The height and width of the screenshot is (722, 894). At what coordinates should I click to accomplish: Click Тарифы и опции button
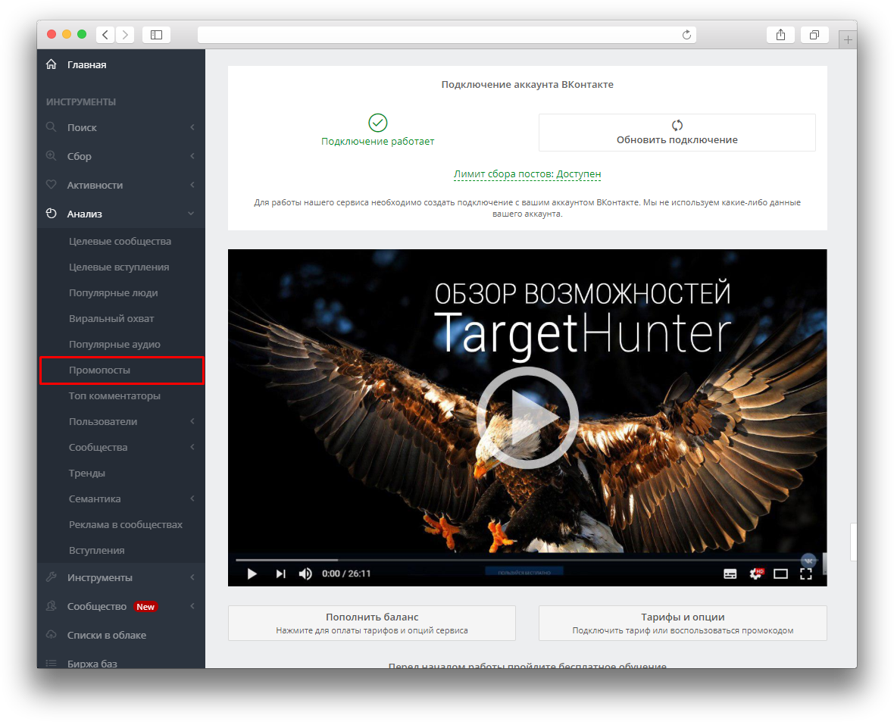(683, 623)
